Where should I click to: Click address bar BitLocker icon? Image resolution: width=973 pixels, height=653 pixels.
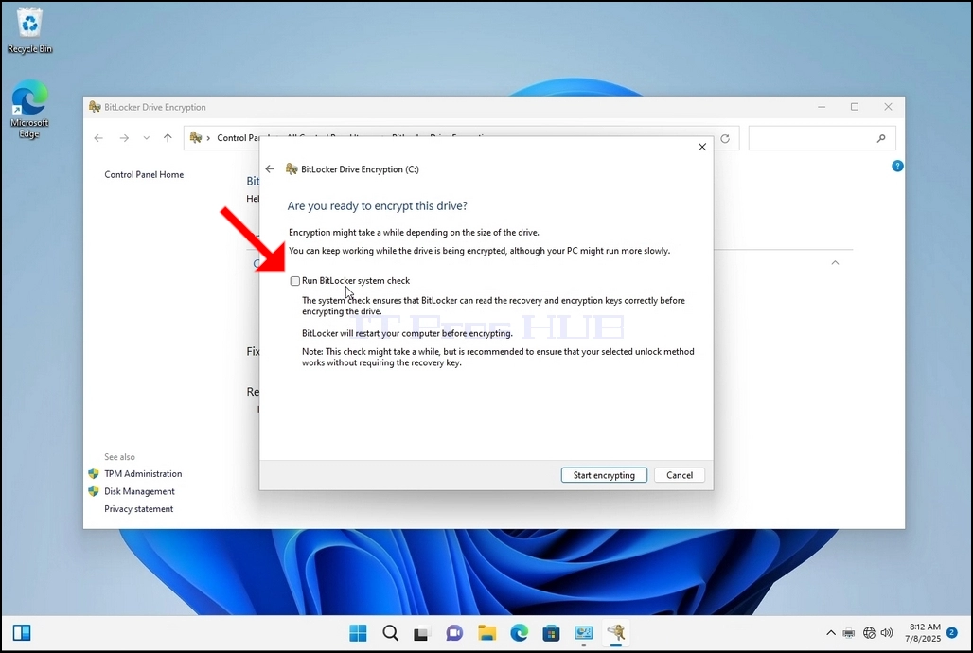tap(196, 137)
